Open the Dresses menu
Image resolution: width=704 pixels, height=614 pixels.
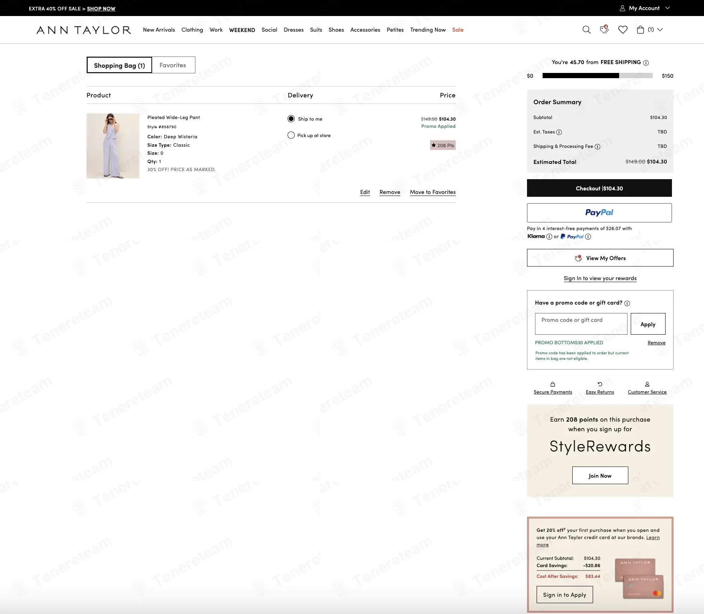294,30
